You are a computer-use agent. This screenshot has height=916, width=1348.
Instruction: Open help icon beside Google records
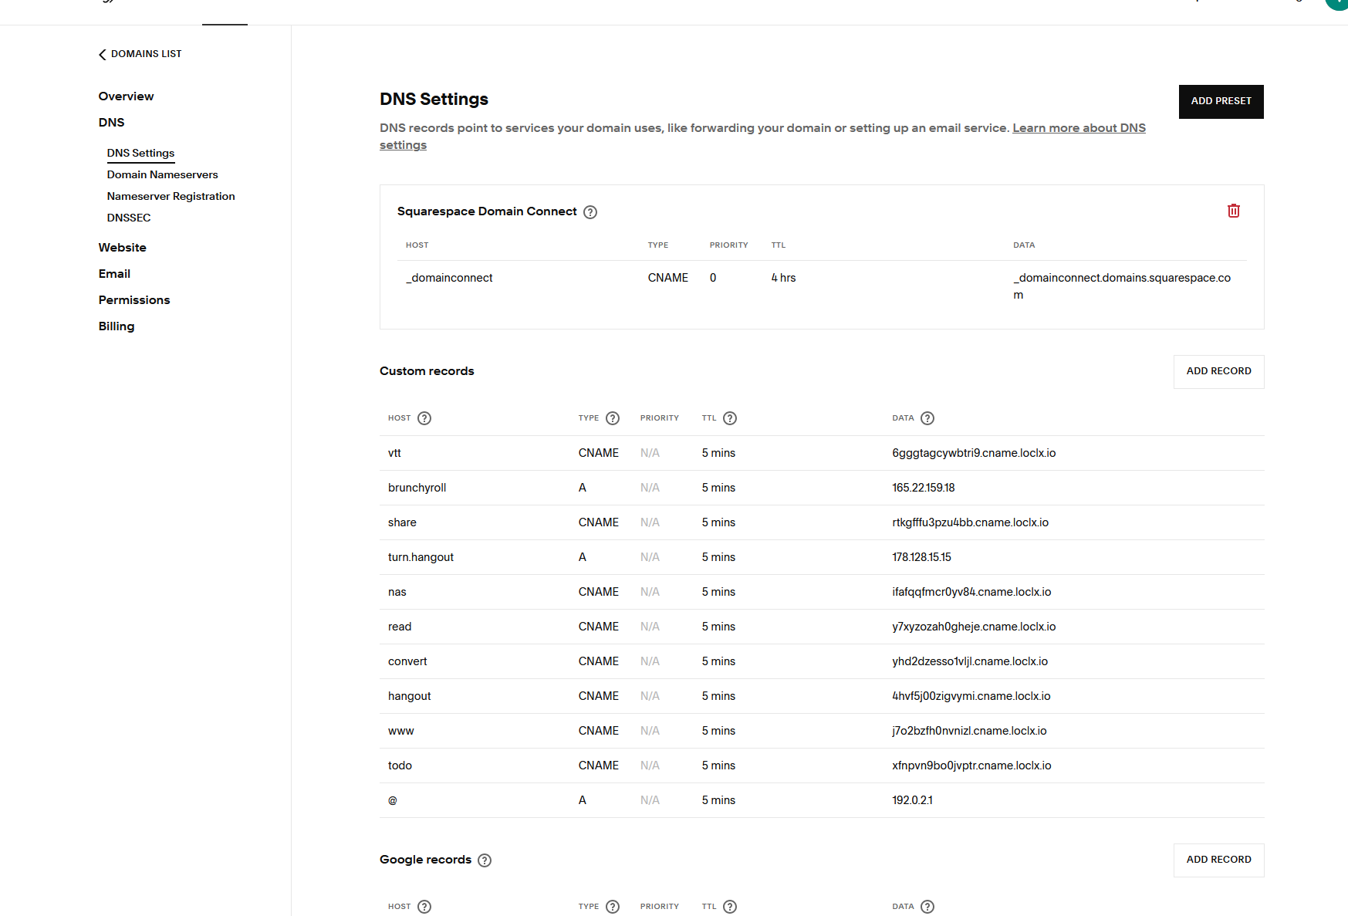(x=485, y=860)
